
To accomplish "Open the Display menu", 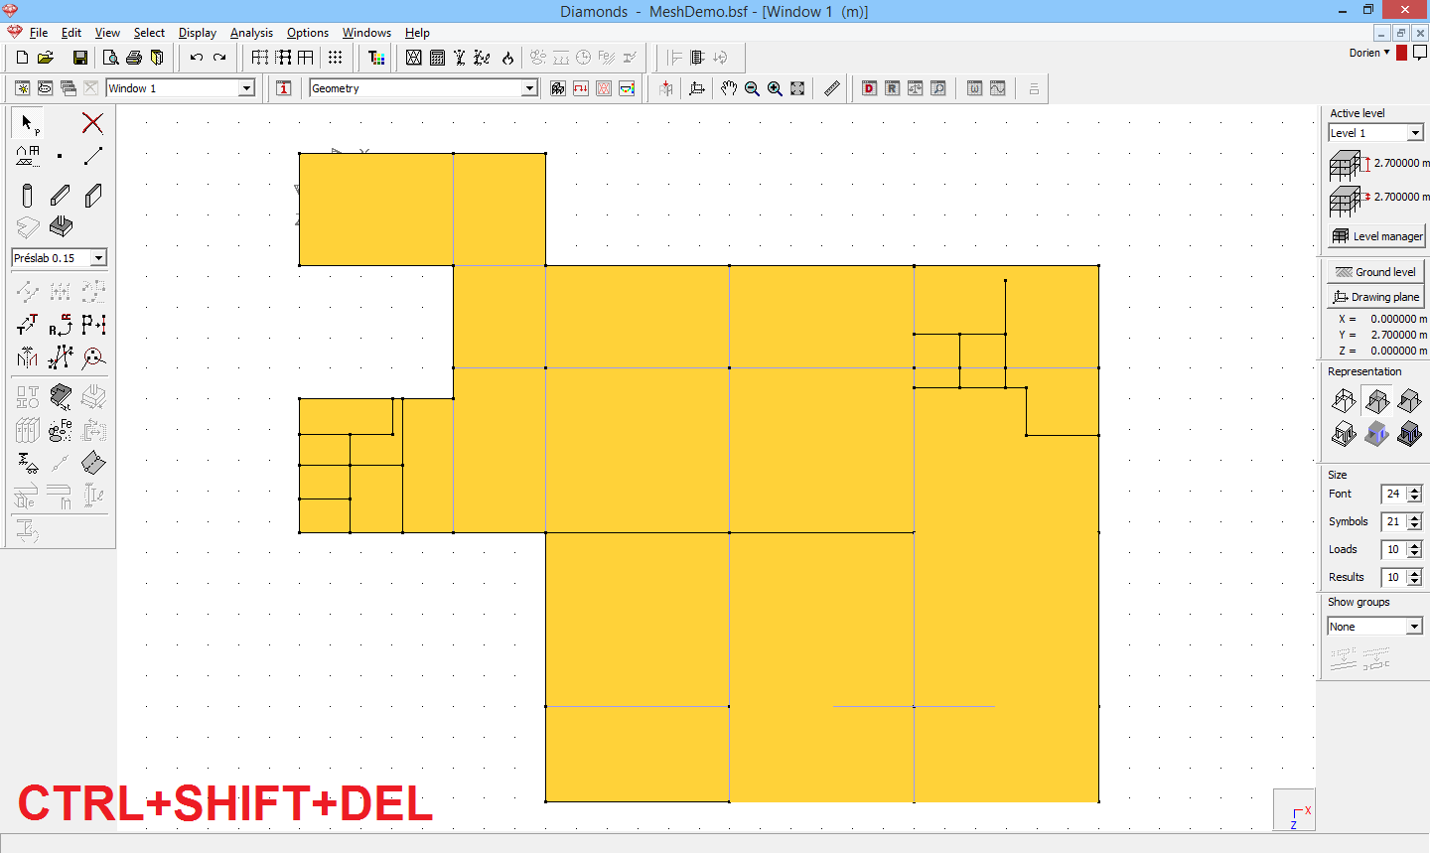I will 198,33.
